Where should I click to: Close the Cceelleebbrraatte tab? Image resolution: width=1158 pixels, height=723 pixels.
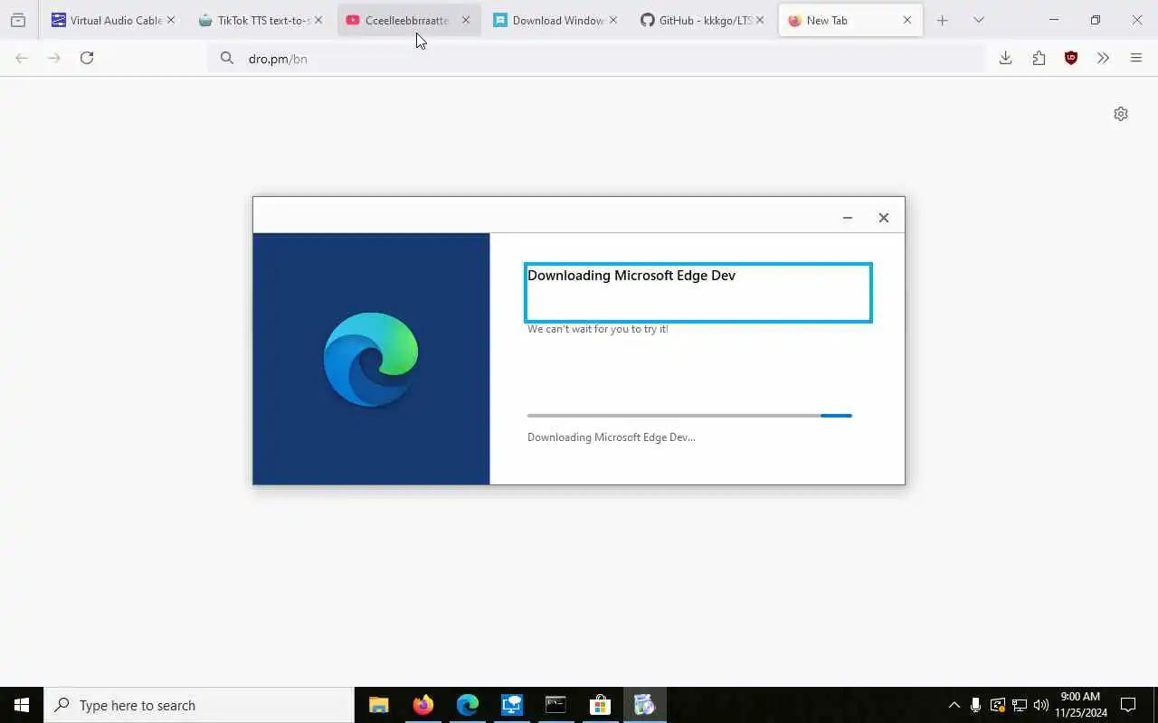465,20
